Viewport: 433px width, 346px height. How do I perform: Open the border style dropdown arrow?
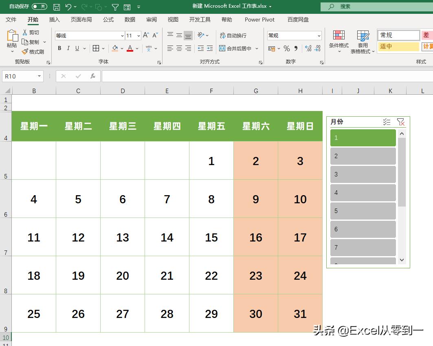point(103,48)
